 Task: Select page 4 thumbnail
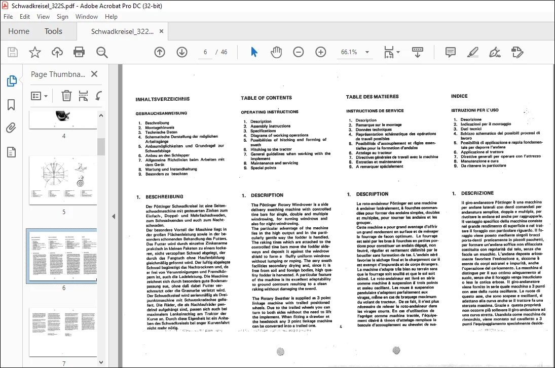pyautogui.click(x=63, y=119)
